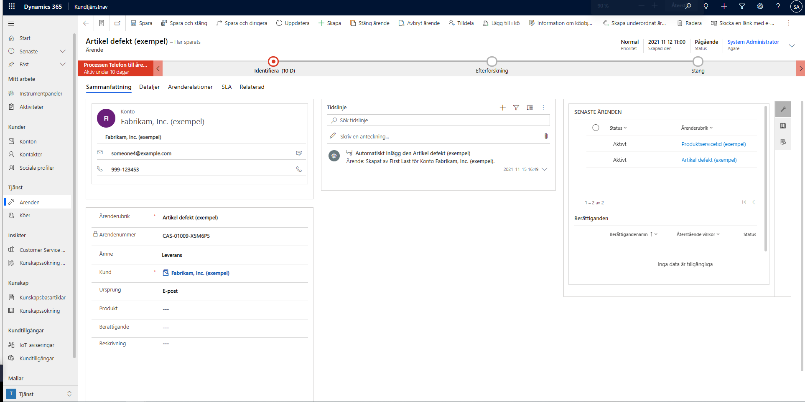Expand the Senaste navigation section

click(x=63, y=51)
